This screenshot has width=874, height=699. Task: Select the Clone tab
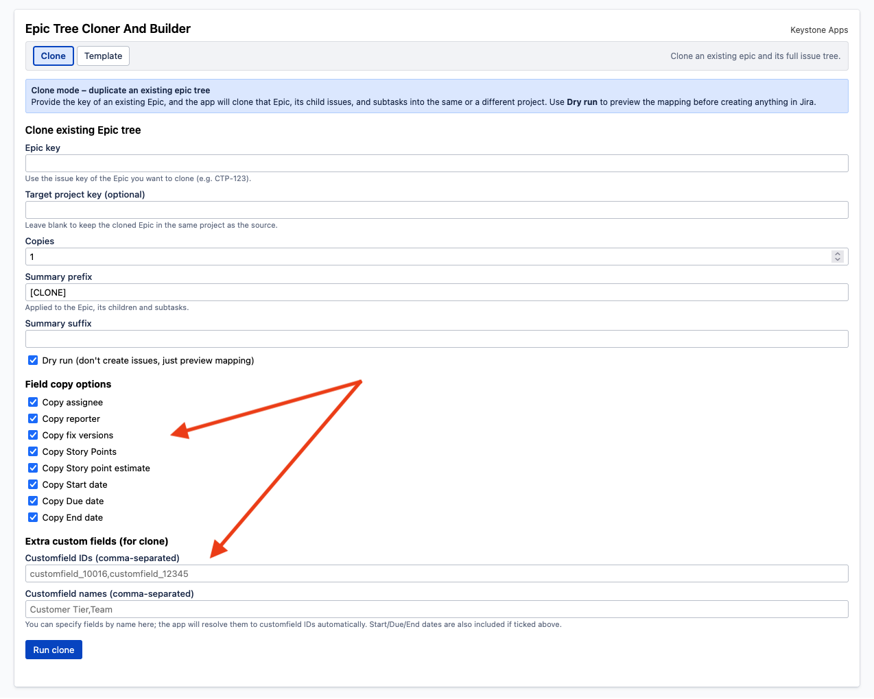(53, 56)
